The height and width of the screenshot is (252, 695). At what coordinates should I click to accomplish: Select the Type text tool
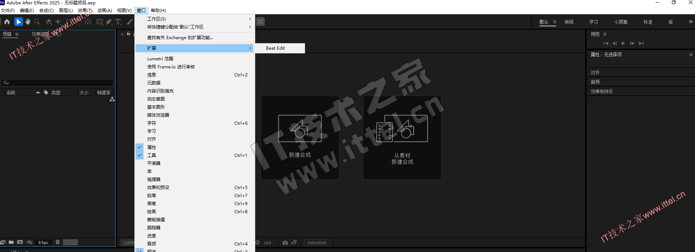[118, 22]
